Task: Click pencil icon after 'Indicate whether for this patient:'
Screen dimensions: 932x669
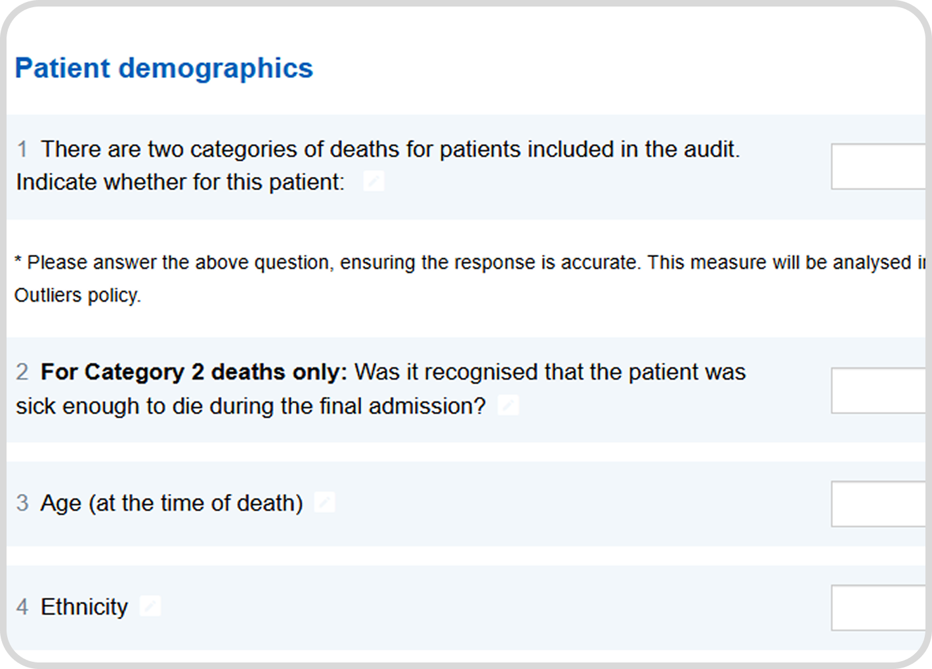Action: point(374,181)
